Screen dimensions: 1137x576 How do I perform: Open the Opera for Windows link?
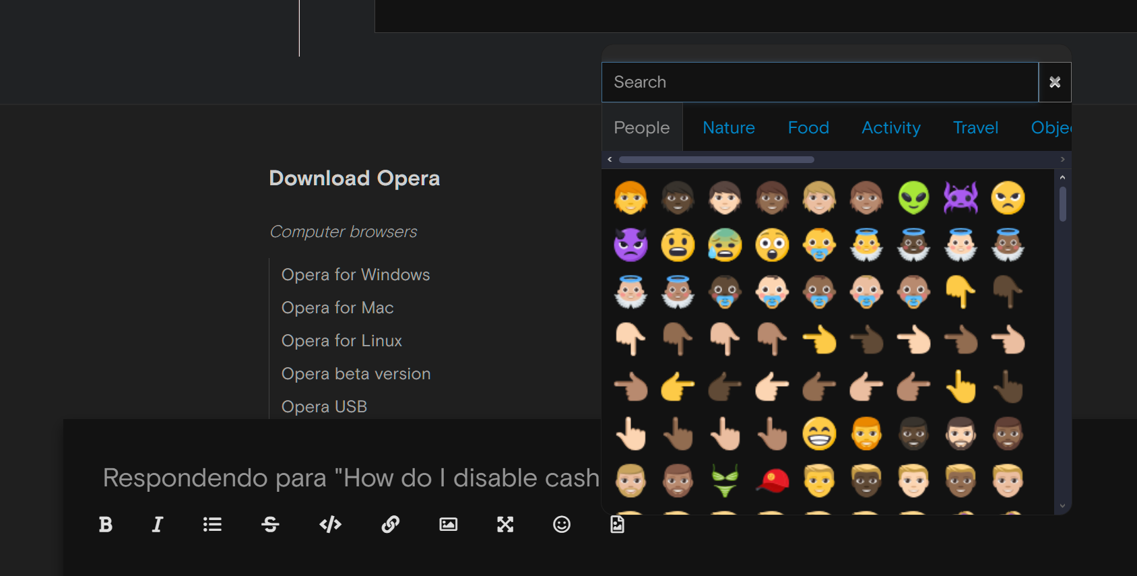coord(356,275)
